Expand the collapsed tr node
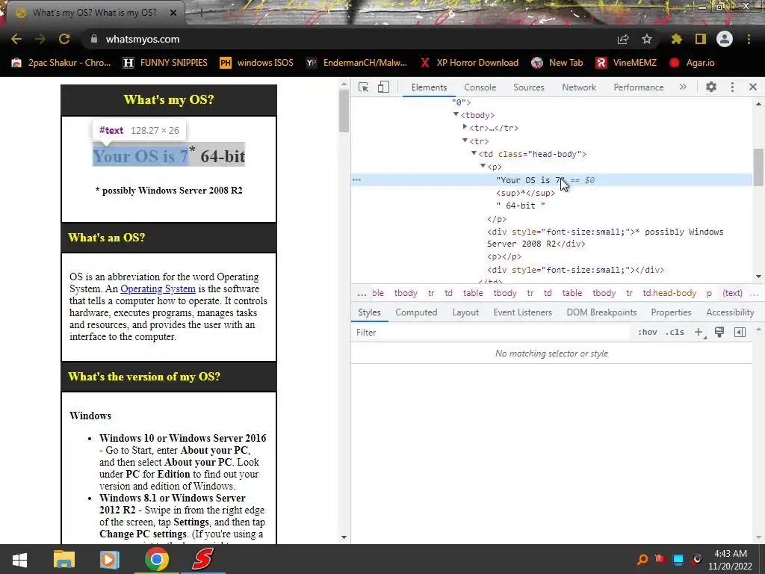Viewport: 765px width, 574px height. (x=465, y=127)
